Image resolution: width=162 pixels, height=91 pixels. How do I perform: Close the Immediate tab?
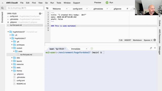coord(87,49)
